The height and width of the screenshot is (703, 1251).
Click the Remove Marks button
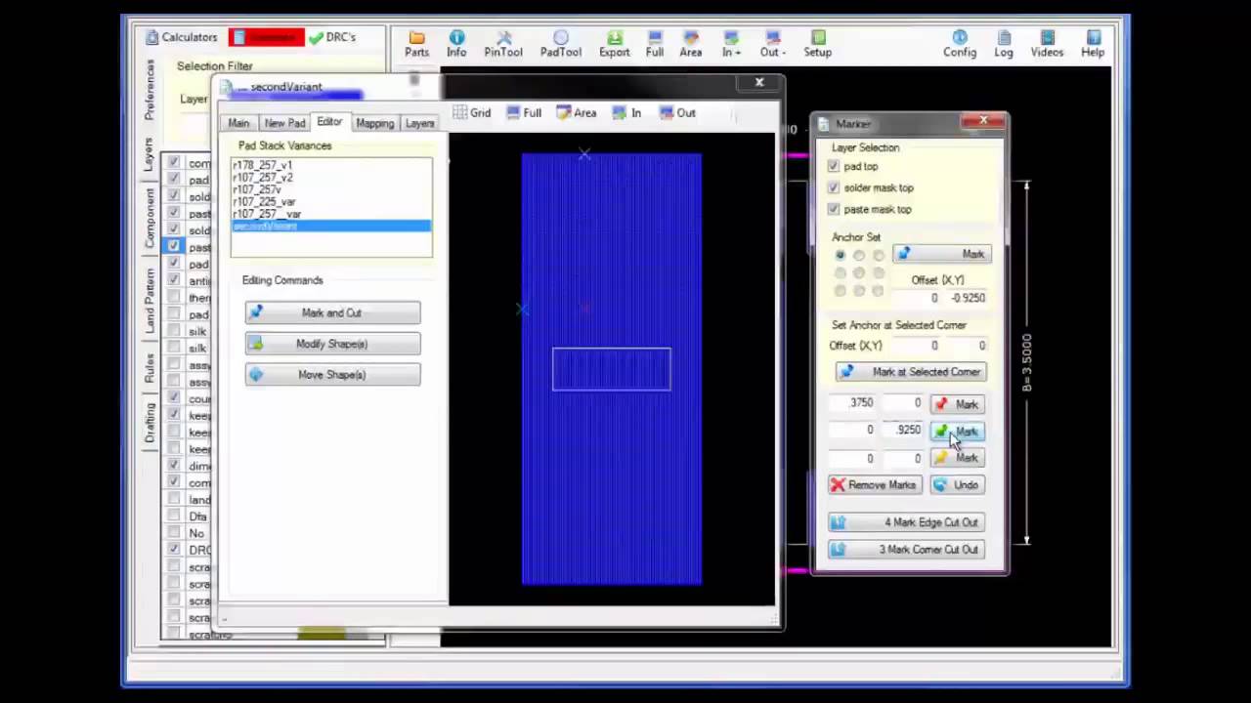[874, 485]
